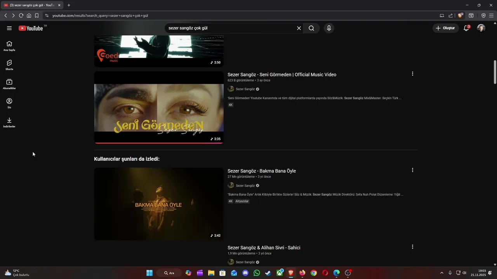
Task: Open weather widget showing 12°C
Action: (17, 273)
